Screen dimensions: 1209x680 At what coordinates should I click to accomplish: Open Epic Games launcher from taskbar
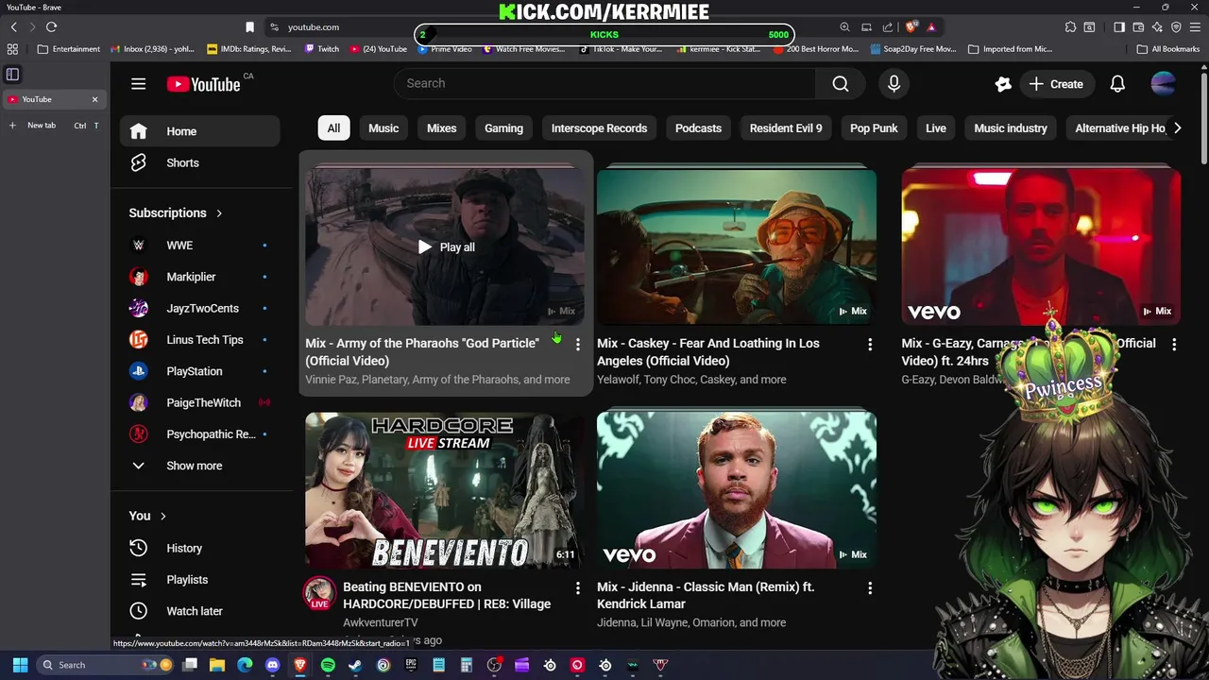click(411, 665)
